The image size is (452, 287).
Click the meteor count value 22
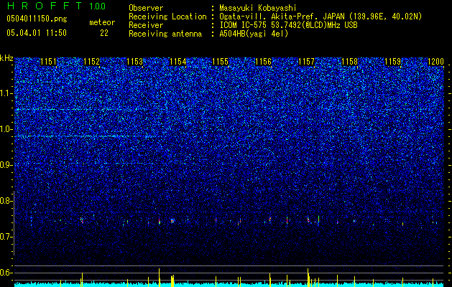[104, 33]
